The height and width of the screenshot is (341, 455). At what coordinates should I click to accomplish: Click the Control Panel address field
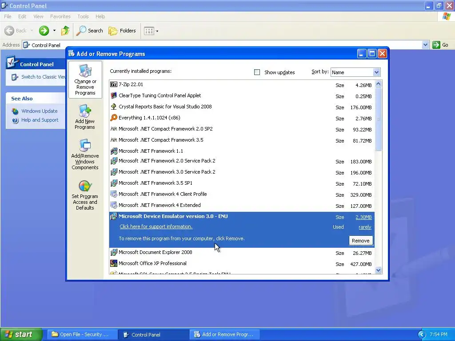coord(222,45)
